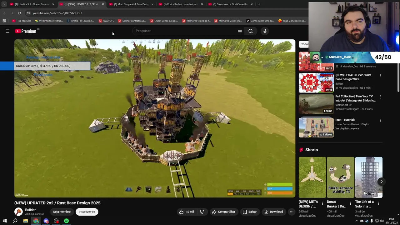
Task: Reload the page in browser
Action: 19,13
